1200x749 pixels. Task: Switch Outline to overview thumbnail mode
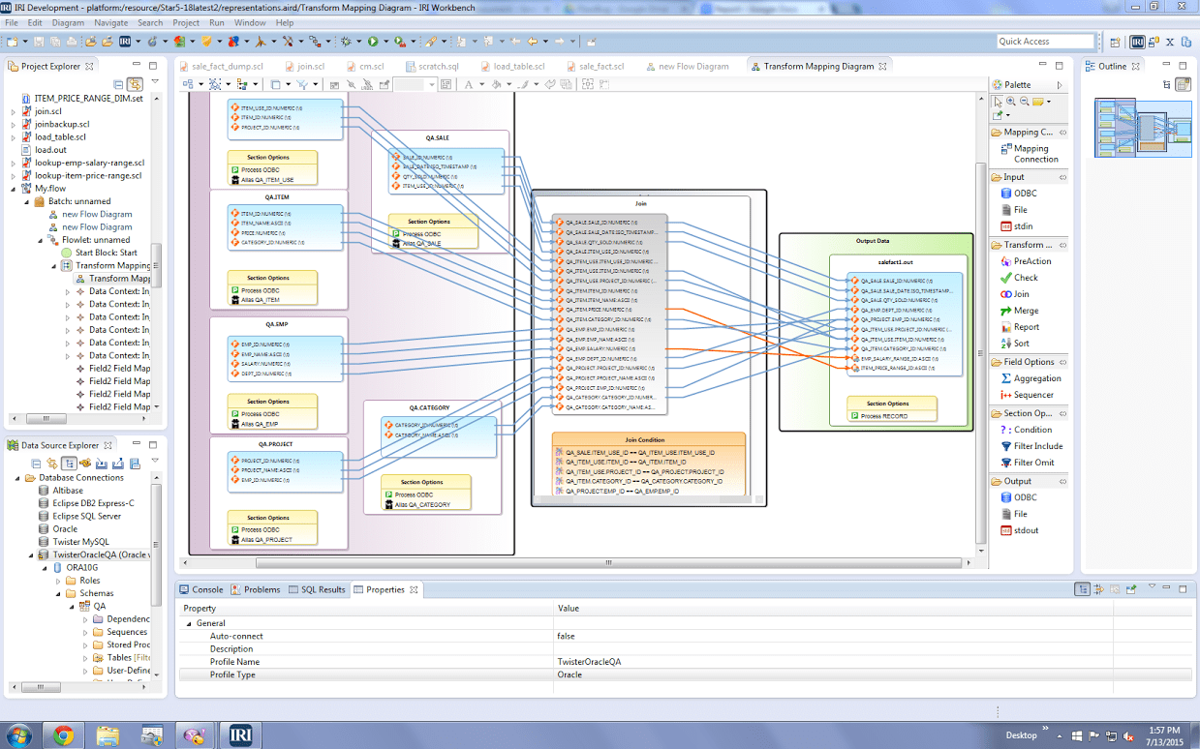1183,85
